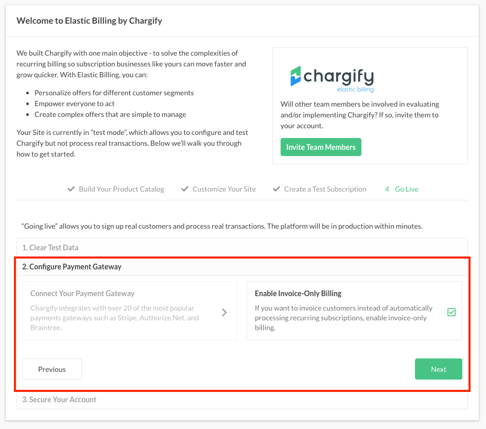Toggle the Enable Invoice-Only Billing checkbox

click(x=452, y=312)
